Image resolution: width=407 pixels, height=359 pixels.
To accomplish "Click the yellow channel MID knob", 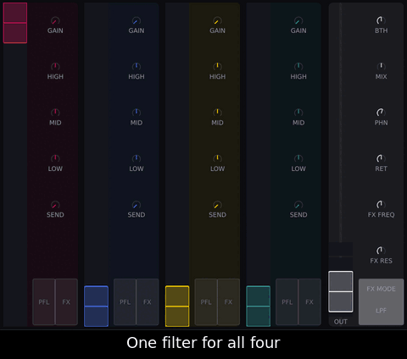I will [x=217, y=113].
